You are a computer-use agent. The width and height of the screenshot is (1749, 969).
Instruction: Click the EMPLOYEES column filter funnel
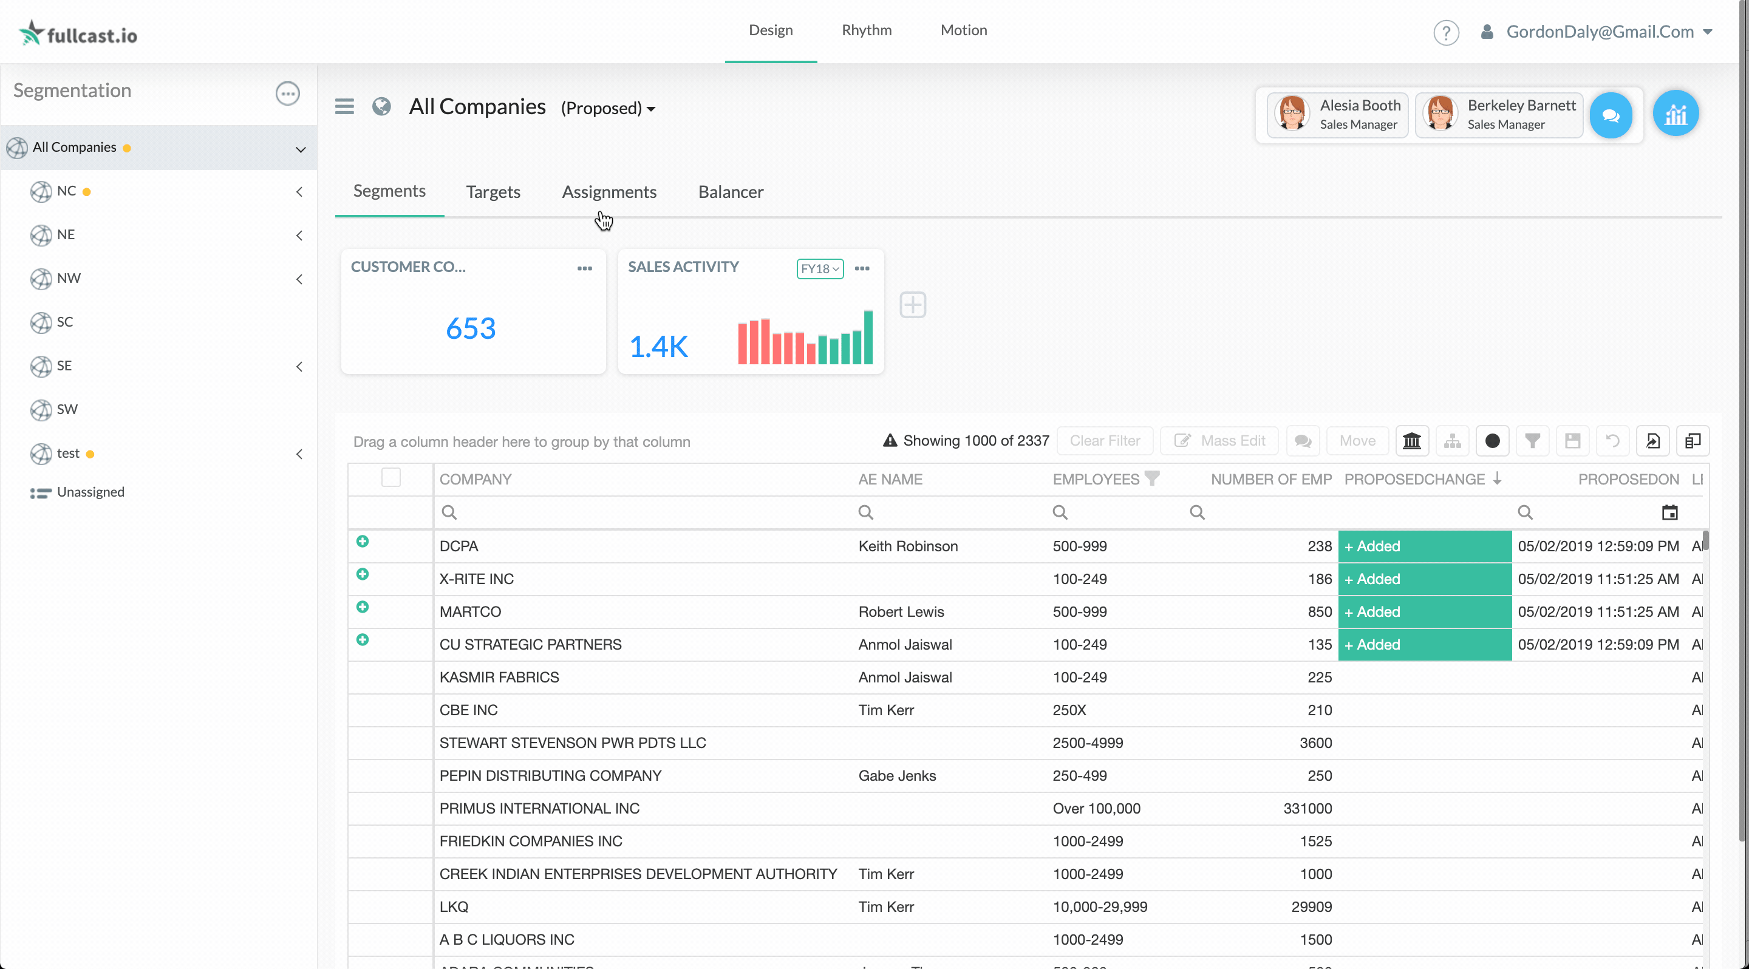pos(1152,478)
